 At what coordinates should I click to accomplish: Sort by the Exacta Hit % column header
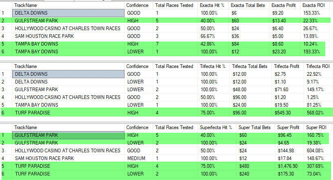coord(213,5)
